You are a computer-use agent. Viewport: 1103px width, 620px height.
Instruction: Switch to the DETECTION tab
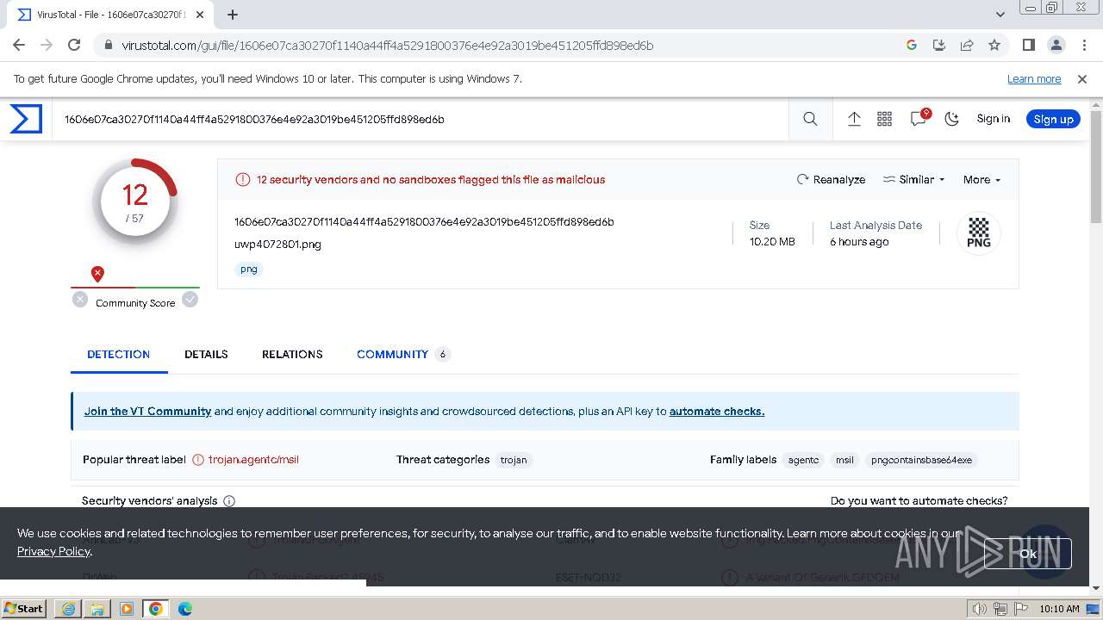119,354
